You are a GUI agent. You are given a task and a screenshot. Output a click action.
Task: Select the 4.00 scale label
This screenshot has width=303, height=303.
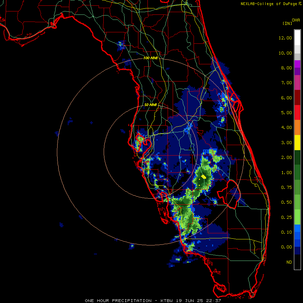[x=287, y=128]
